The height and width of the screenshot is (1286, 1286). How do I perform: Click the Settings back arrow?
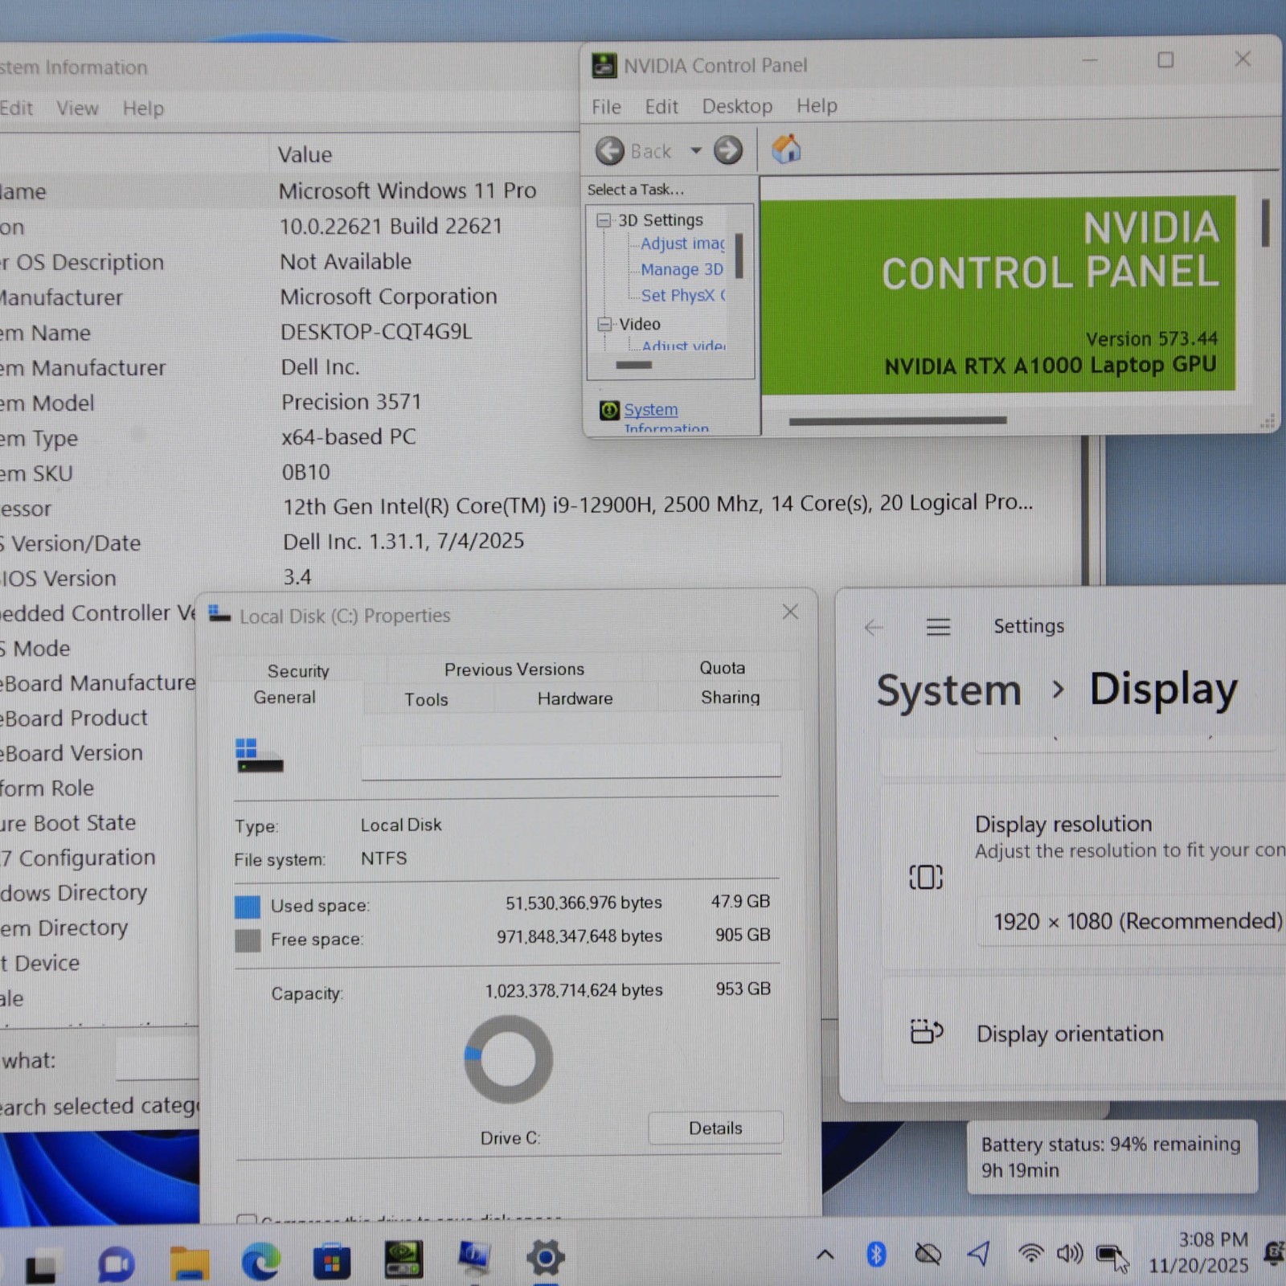(874, 628)
